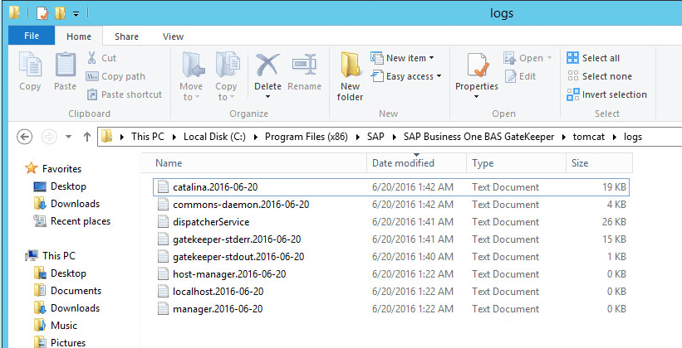Click tomcat in the address breadcrumb
The image size is (682, 348).
[x=588, y=137]
